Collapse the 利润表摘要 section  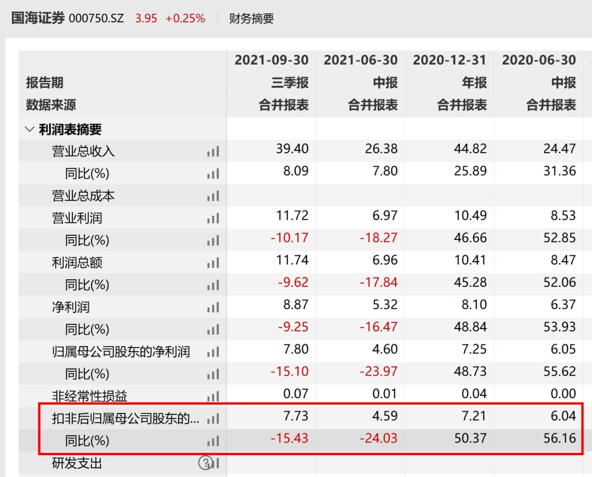click(x=30, y=129)
